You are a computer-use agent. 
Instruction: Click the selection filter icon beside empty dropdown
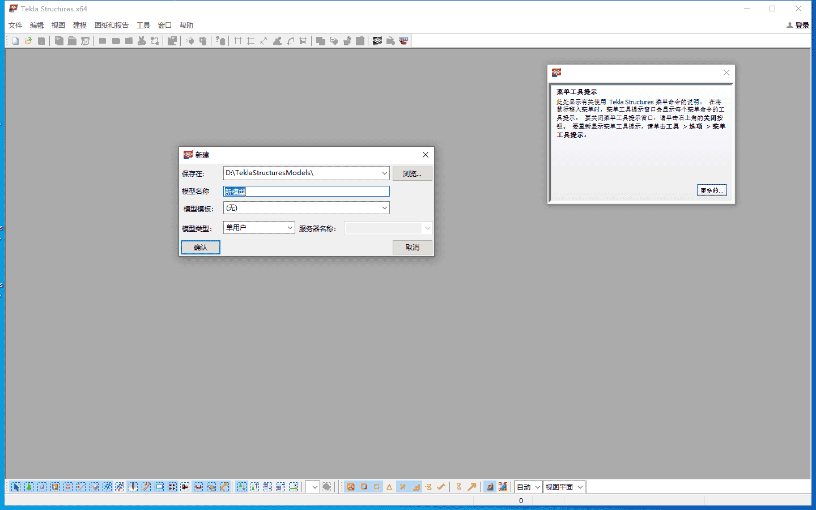[326, 487]
